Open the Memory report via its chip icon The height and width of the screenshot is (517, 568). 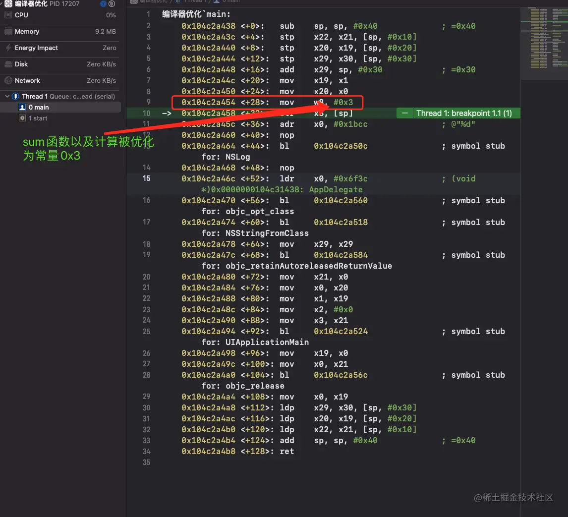(x=8, y=32)
